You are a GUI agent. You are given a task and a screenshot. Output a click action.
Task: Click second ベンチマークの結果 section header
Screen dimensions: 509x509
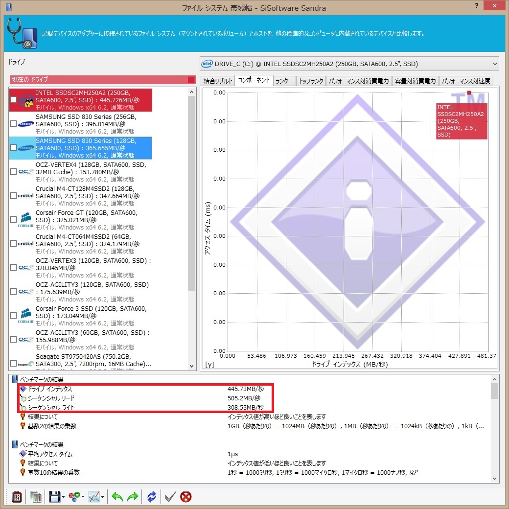click(38, 445)
